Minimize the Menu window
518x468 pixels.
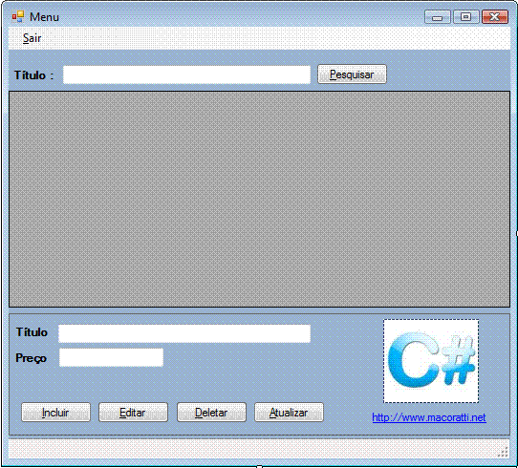[x=438, y=17]
